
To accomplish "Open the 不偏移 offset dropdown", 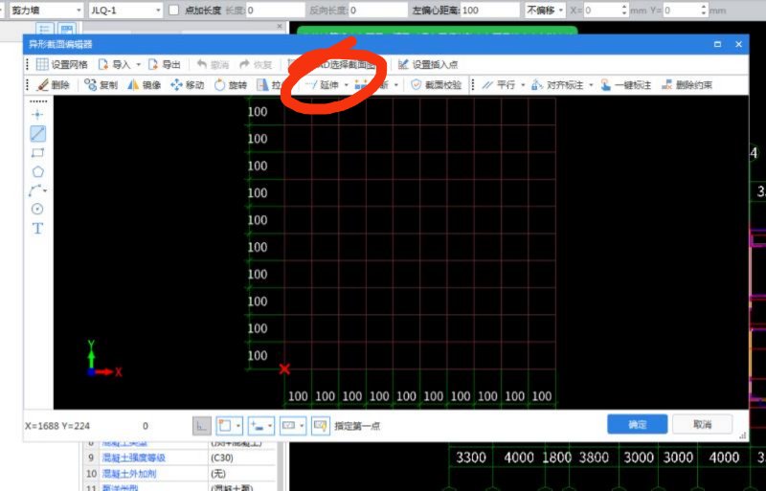I will point(545,10).
